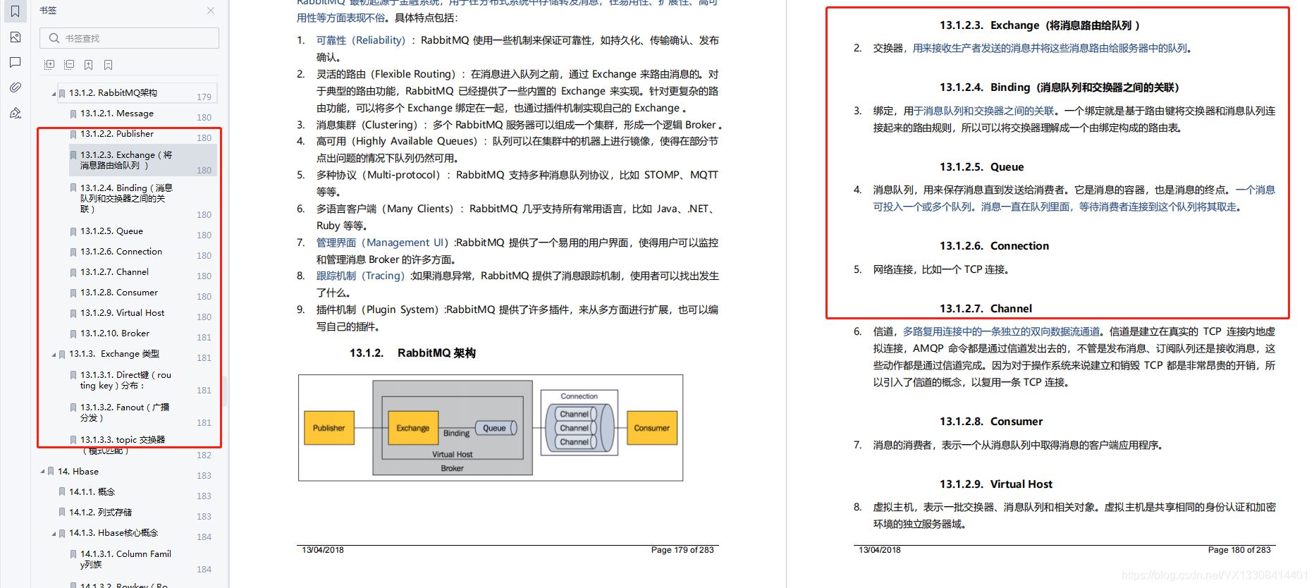Open the page thumbnails panel icon
1314x588 pixels.
point(15,37)
